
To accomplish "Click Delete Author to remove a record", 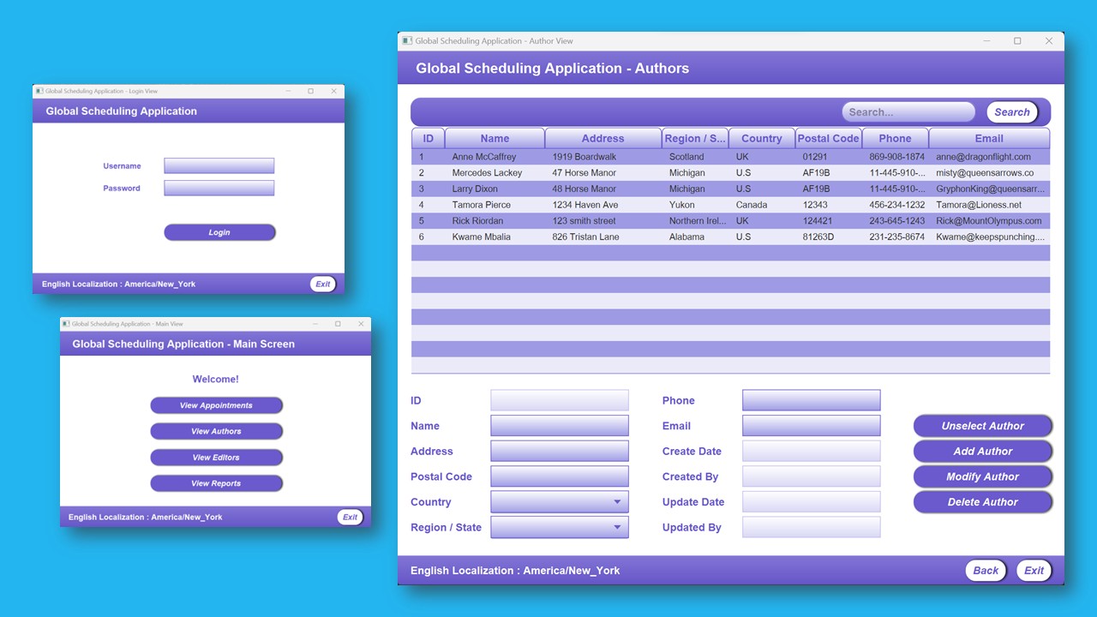I will coord(982,502).
